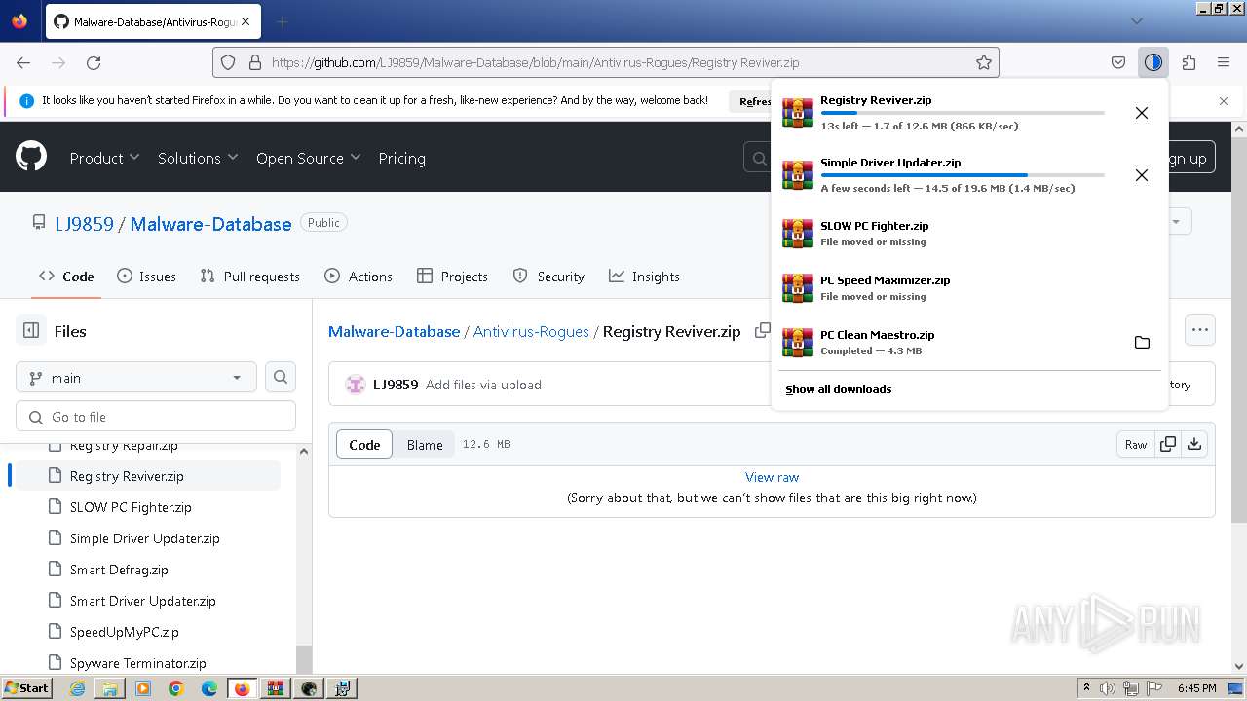Switch to the Code repository tab
Screen dimensions: 1247x701
click(x=66, y=277)
